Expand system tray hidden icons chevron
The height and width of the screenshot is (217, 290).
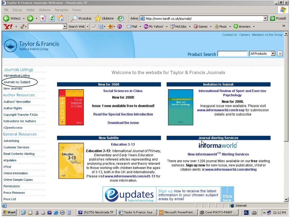(x=264, y=212)
